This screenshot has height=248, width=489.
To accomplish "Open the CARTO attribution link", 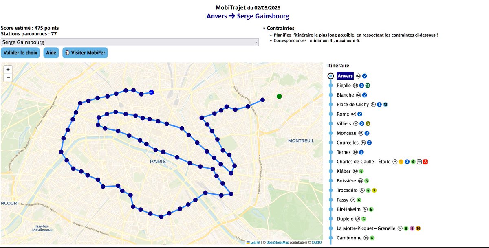I will [317, 242].
